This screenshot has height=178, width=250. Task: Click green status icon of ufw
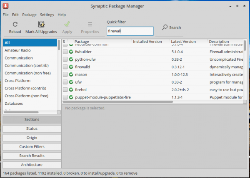click(x=71, y=82)
